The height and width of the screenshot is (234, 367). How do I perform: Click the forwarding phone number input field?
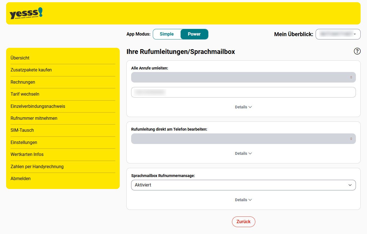[x=243, y=92]
